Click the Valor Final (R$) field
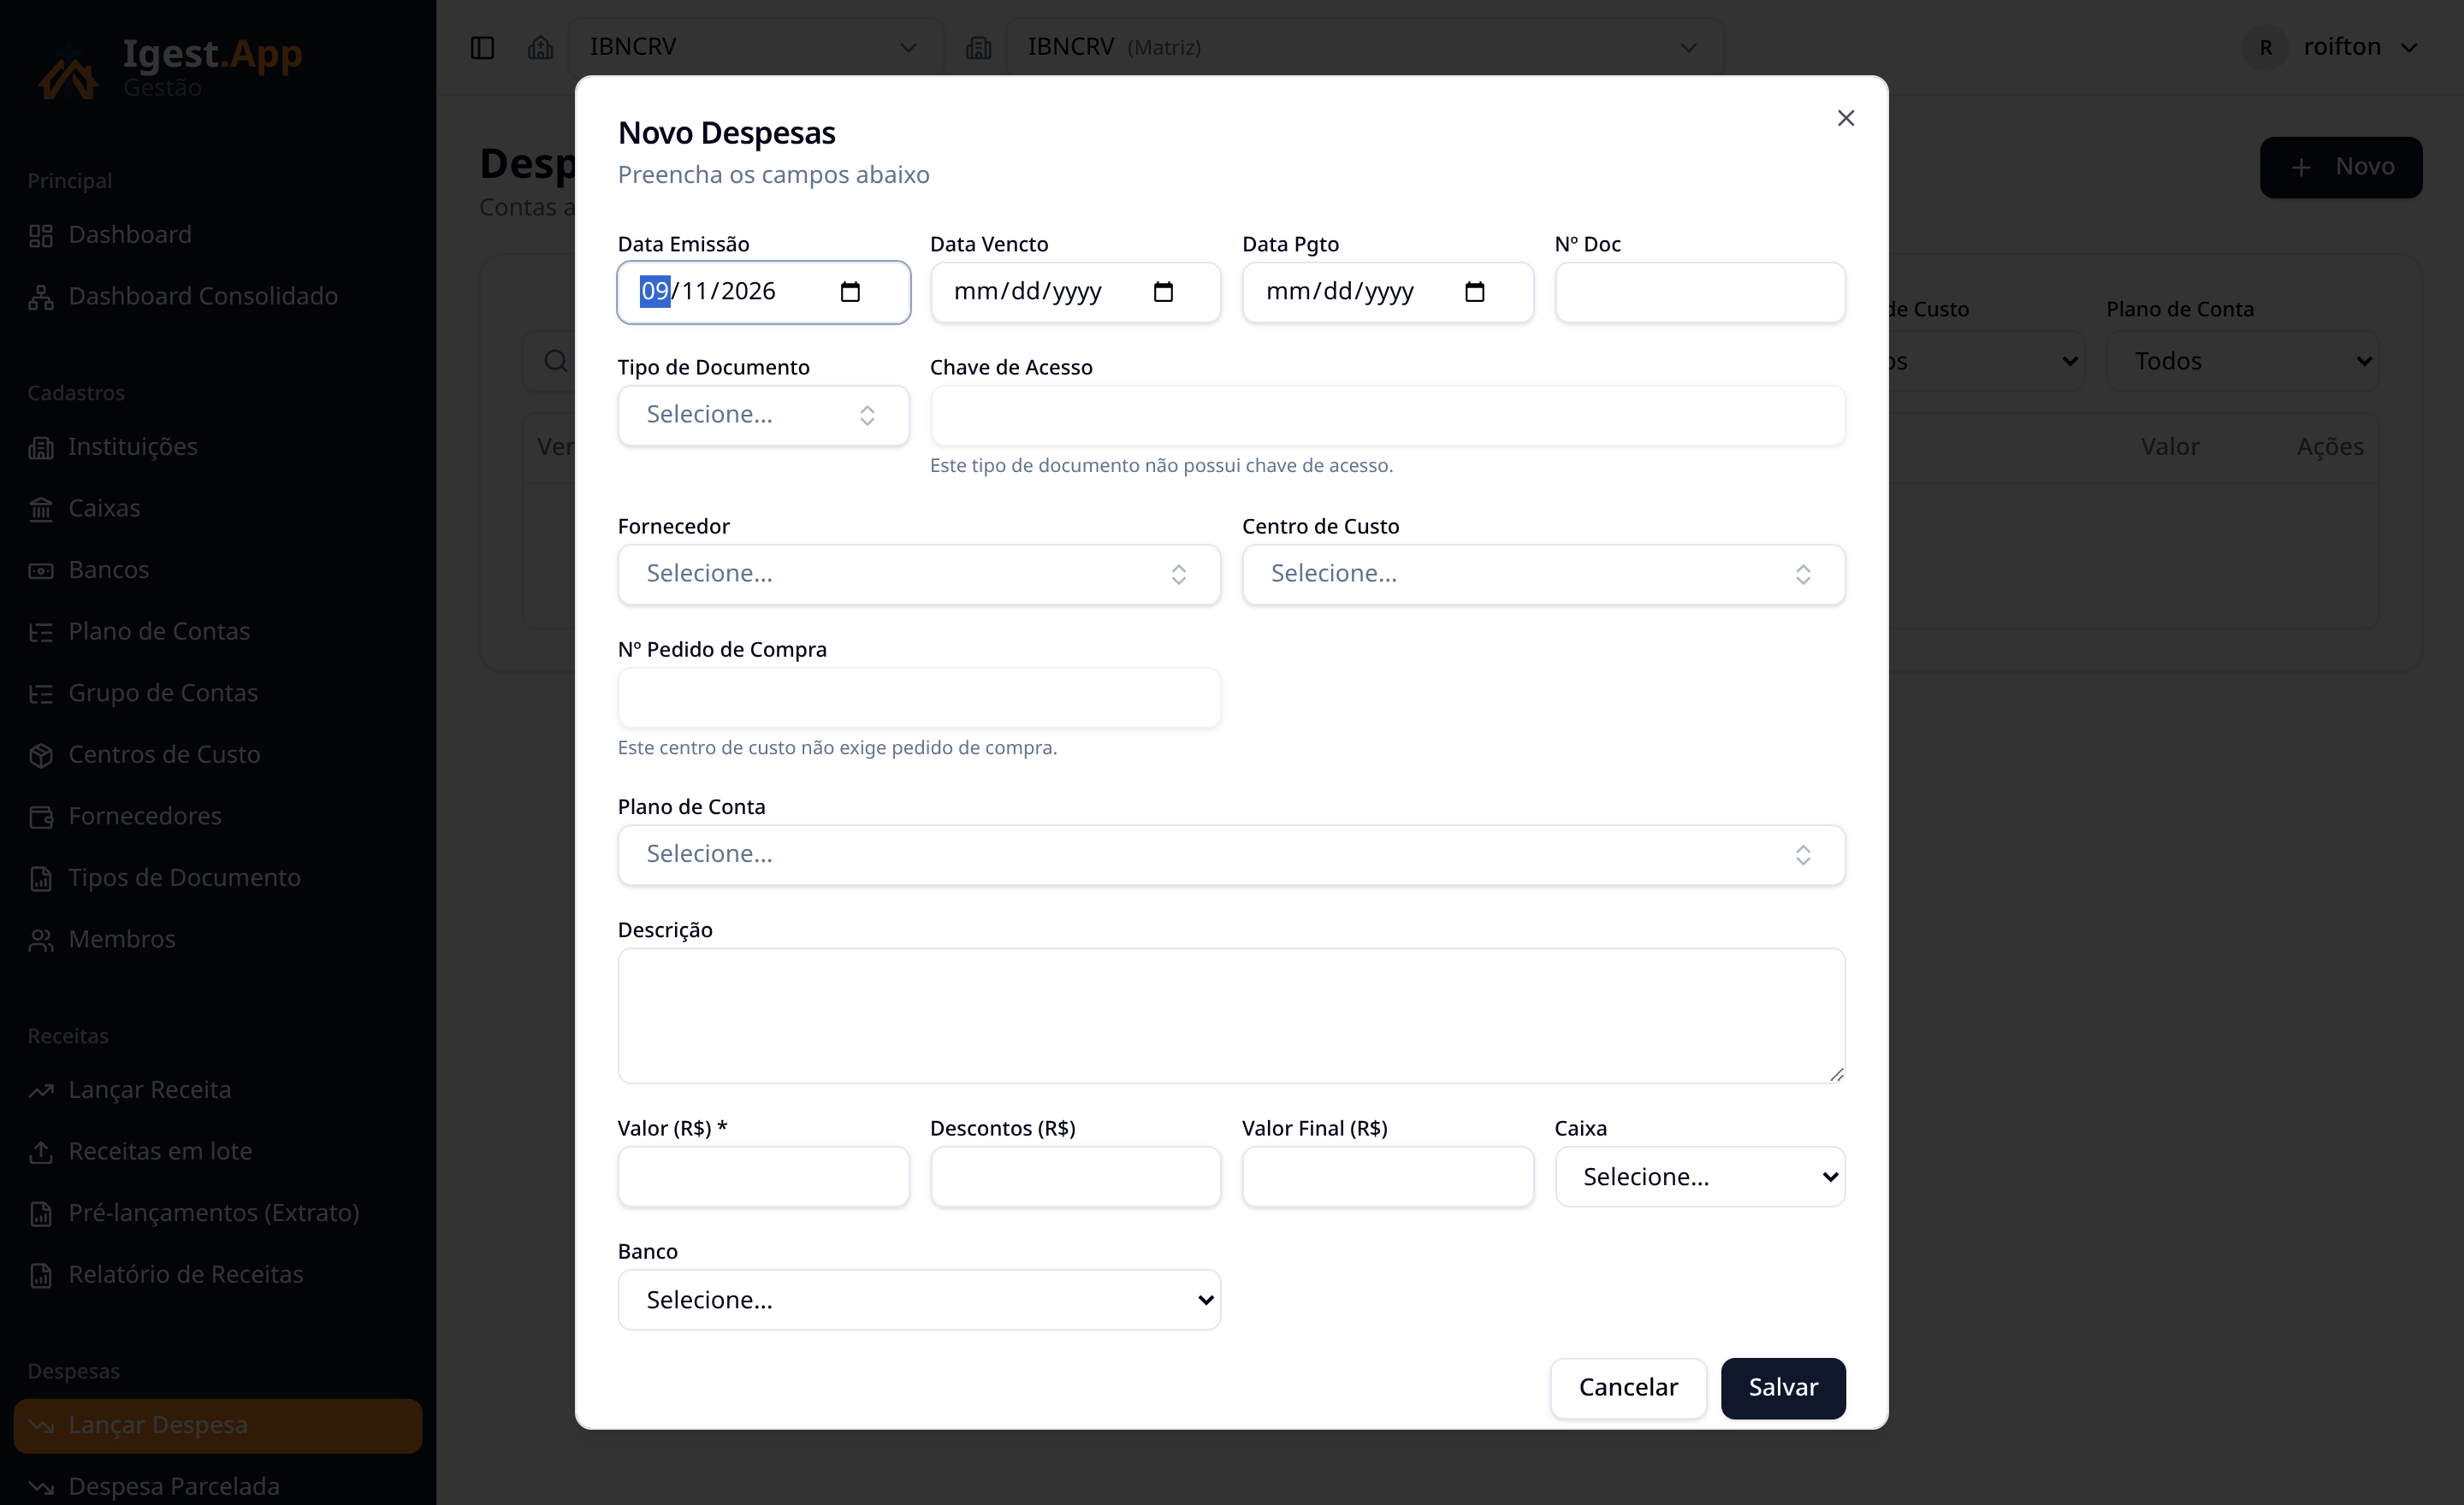Image resolution: width=2464 pixels, height=1505 pixels. 1387,1177
